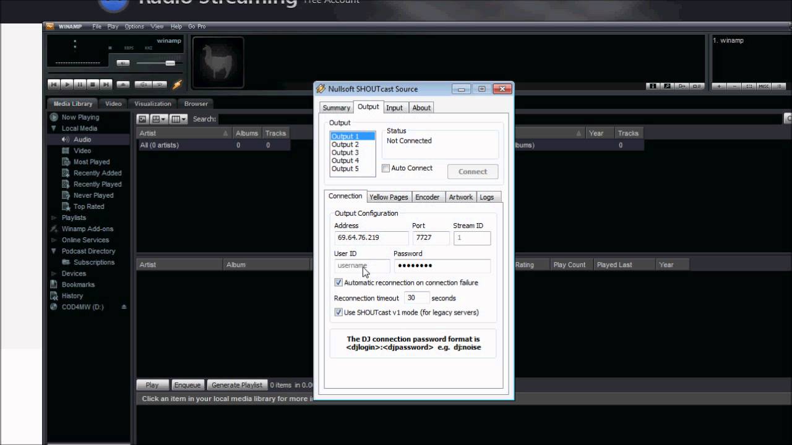The image size is (792, 445).
Task: Uncheck Use SHOUTcast v1 mode checkbox
Action: (x=338, y=312)
